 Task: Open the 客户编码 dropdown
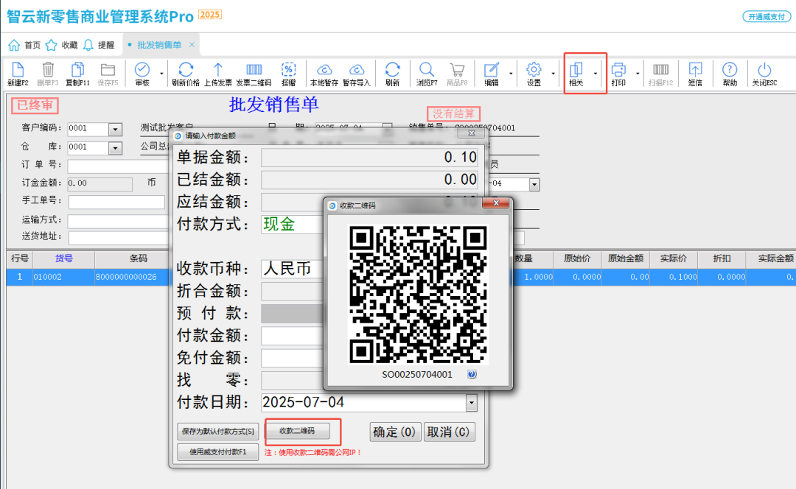[x=115, y=130]
